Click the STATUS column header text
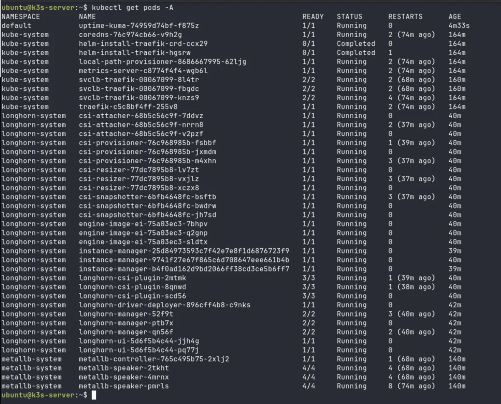This screenshot has width=501, height=404. [x=349, y=17]
